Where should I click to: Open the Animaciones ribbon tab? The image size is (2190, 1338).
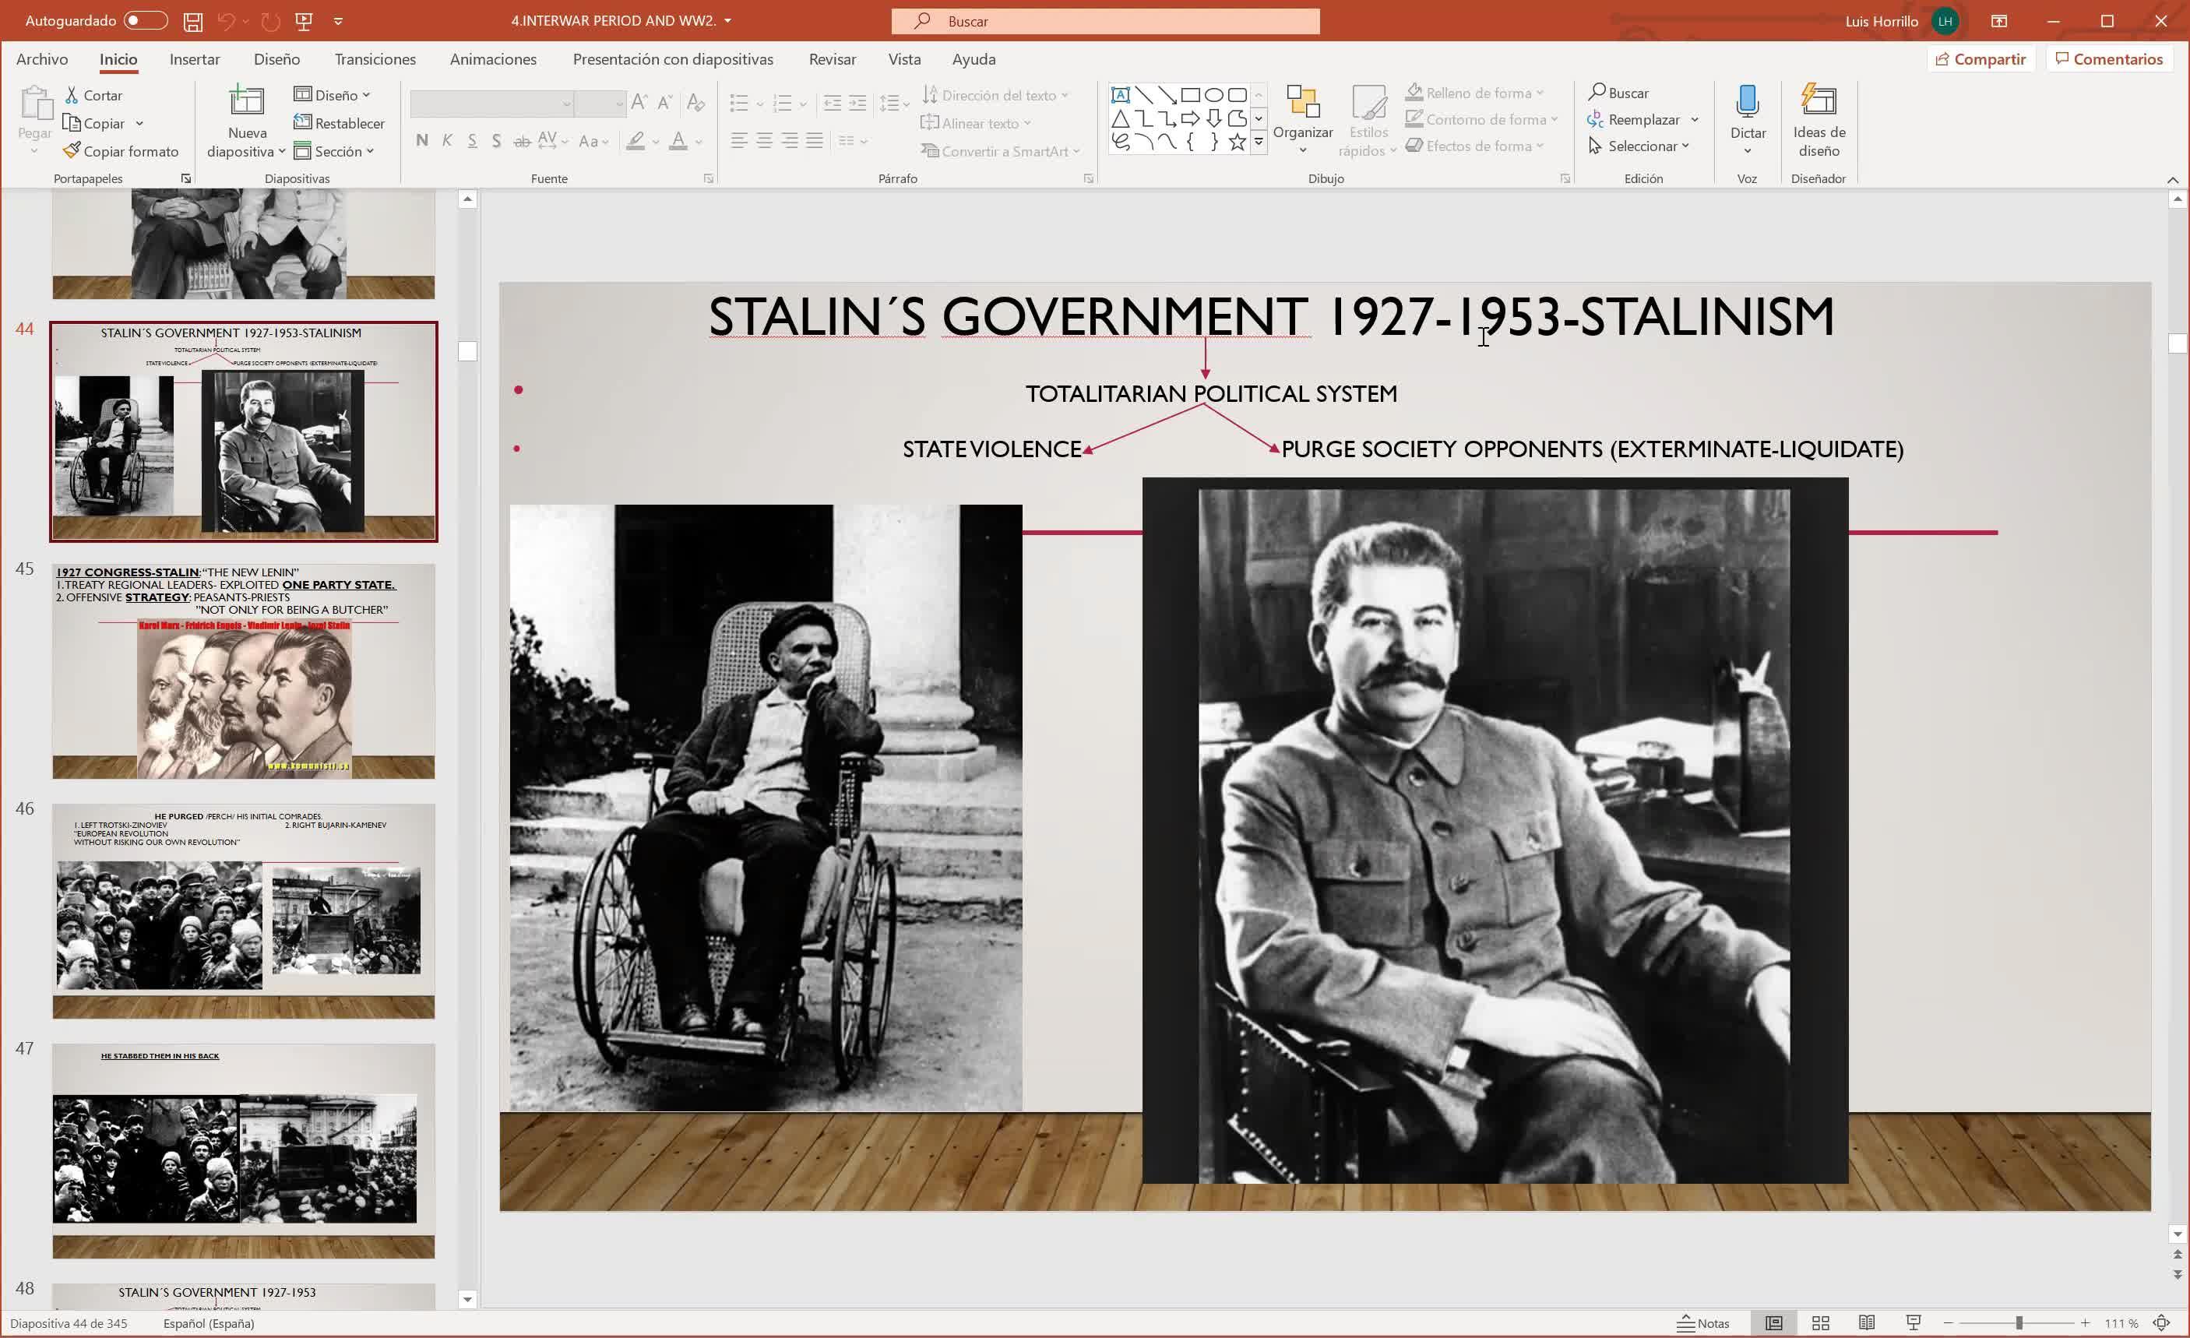point(492,59)
